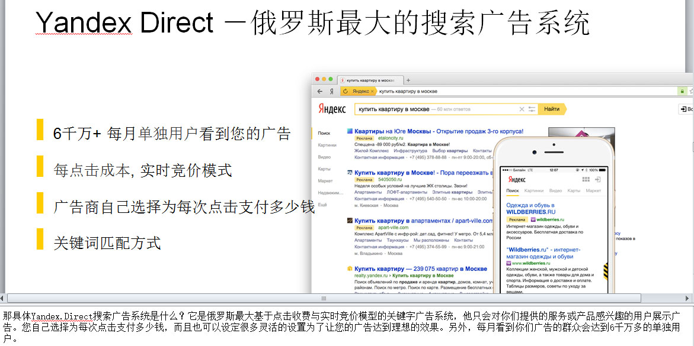Open Карты in desktop results sidebar
The height and width of the screenshot is (346, 694).
[324, 169]
